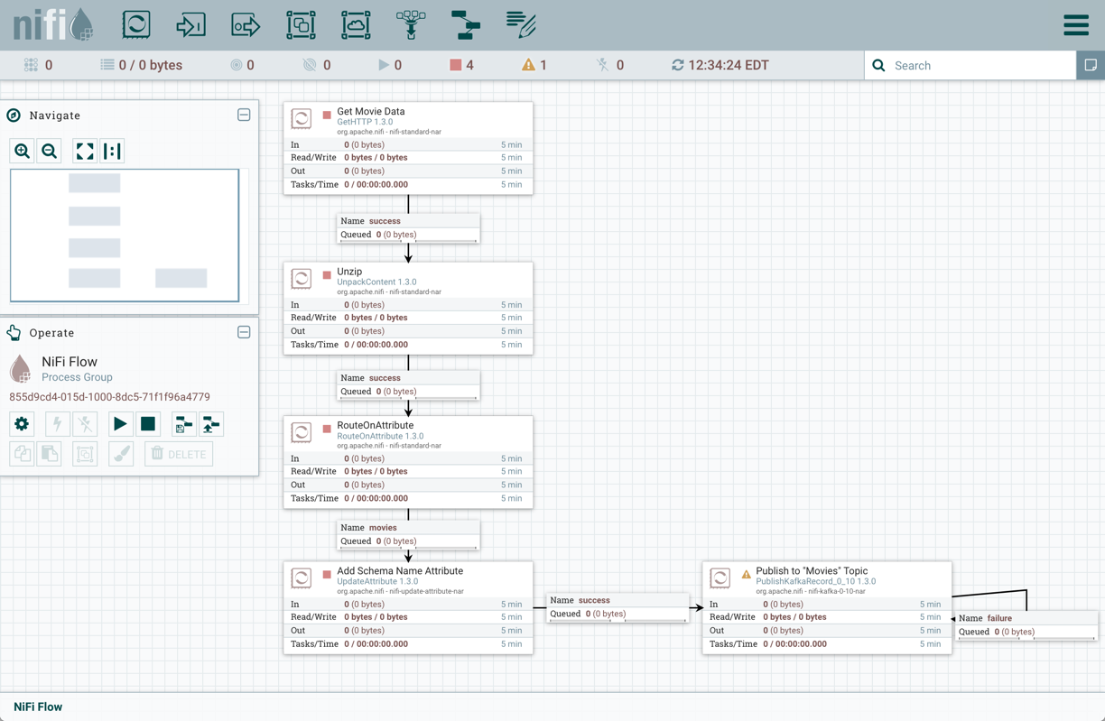Screen dimensions: 1105x721
Task: Click the Output Port toolbar icon
Action: click(x=246, y=24)
